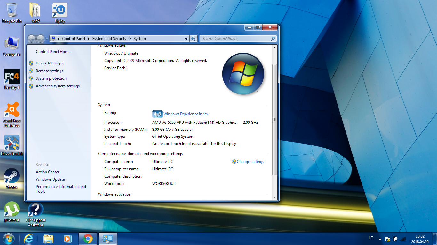Click Change settings link
The height and width of the screenshot is (245, 437).
tap(250, 162)
